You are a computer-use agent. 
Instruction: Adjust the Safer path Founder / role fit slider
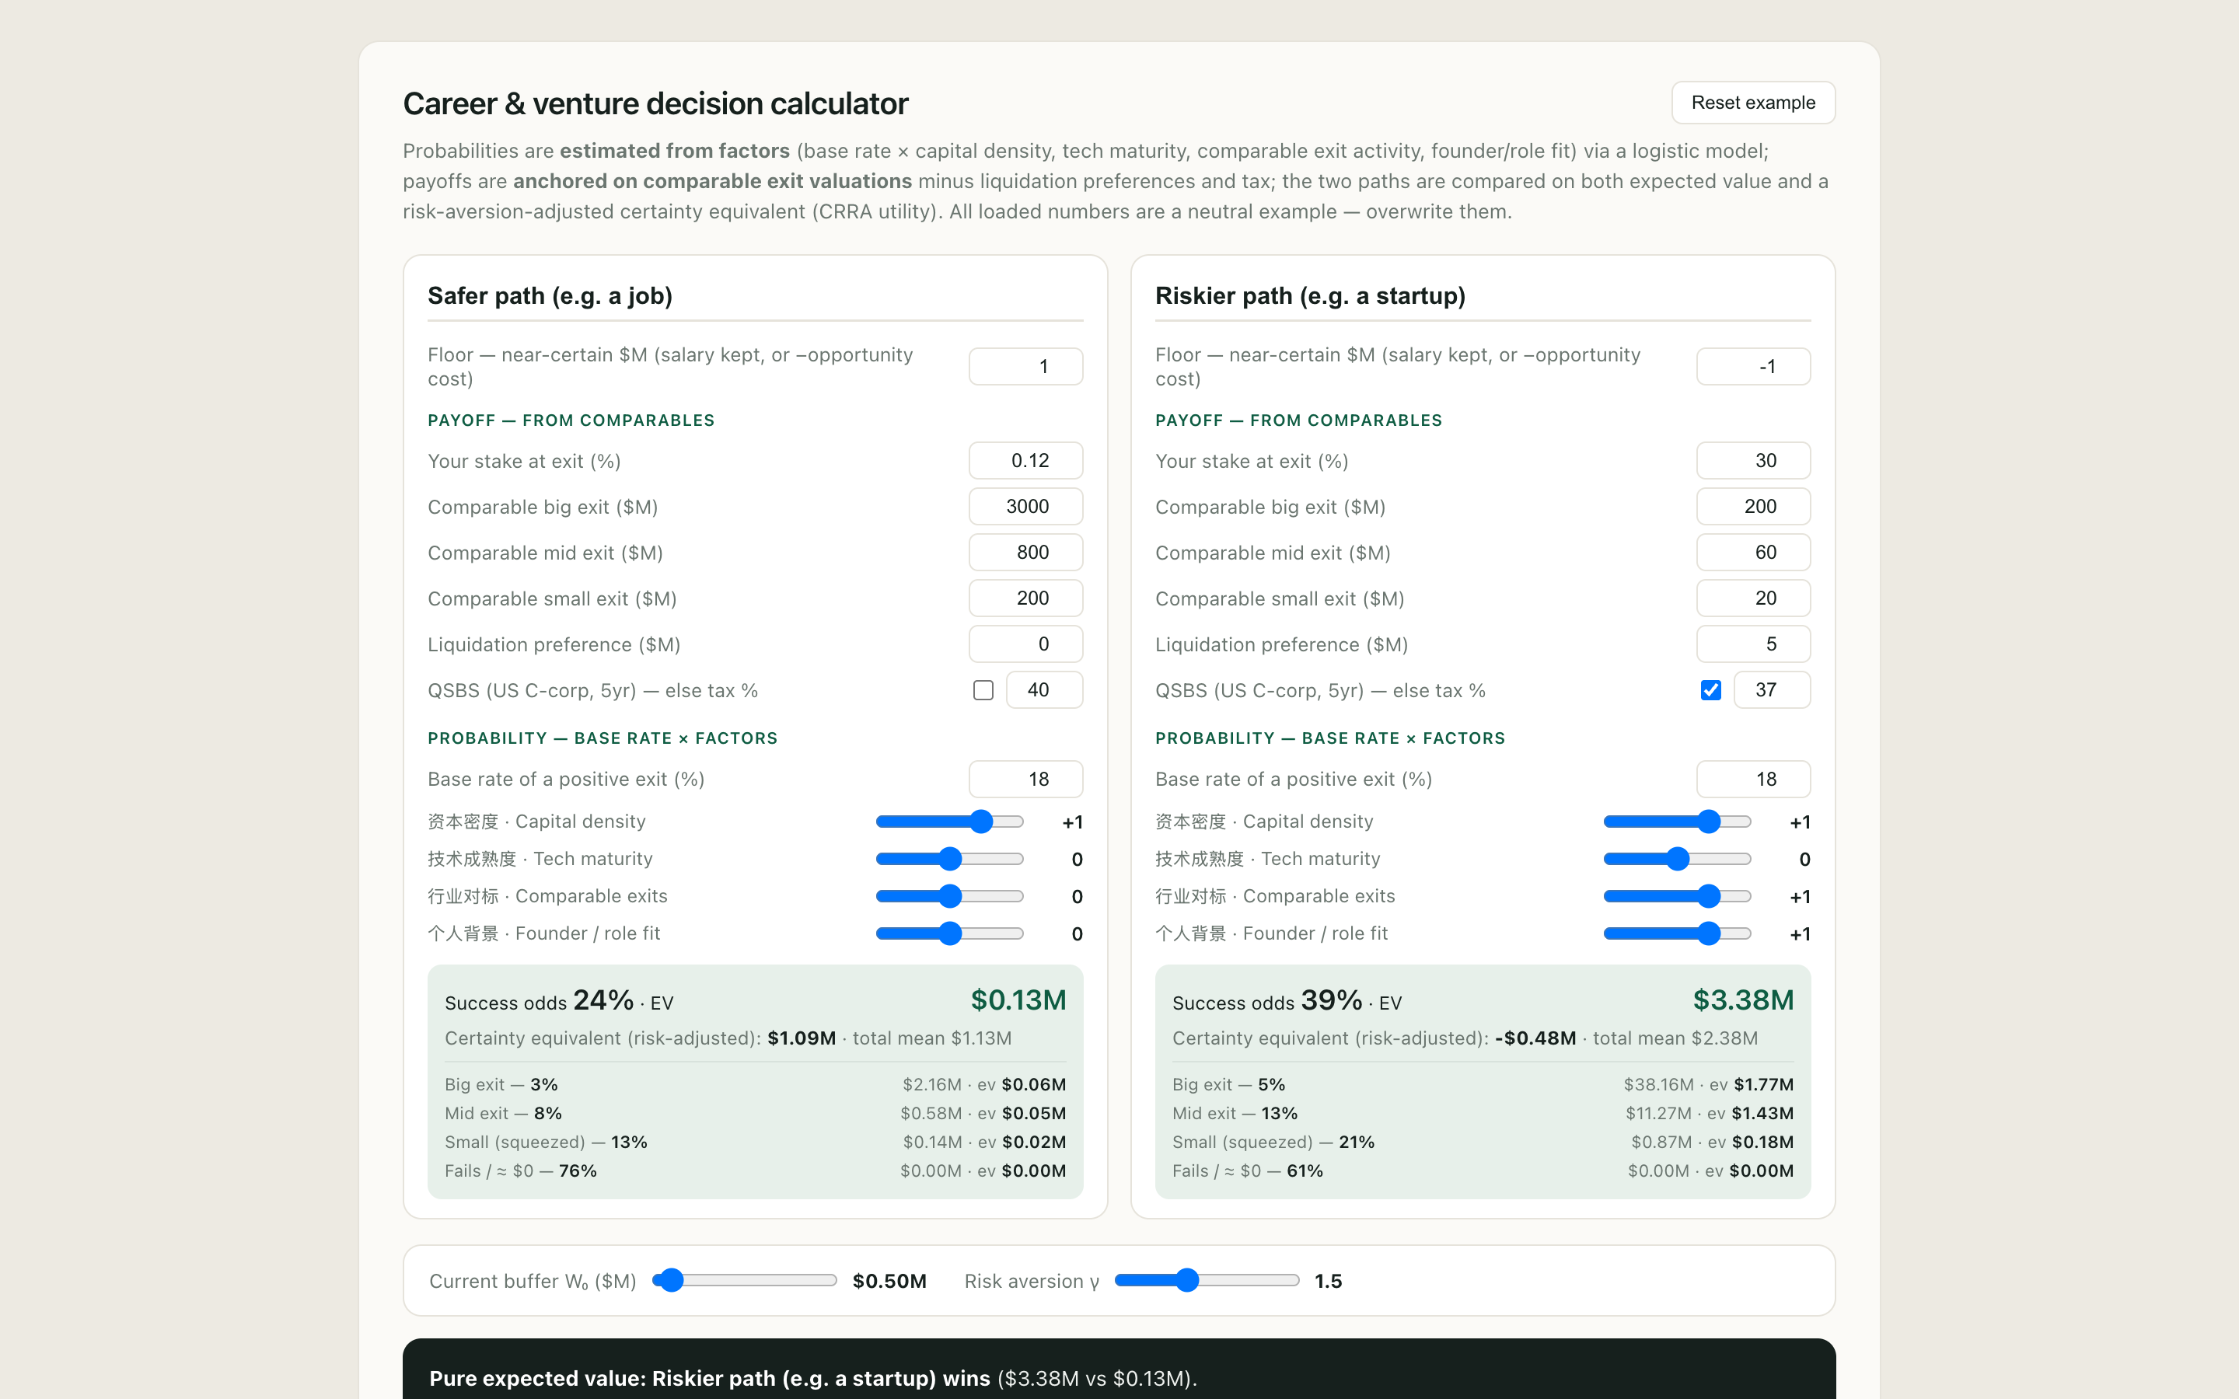[x=949, y=933]
